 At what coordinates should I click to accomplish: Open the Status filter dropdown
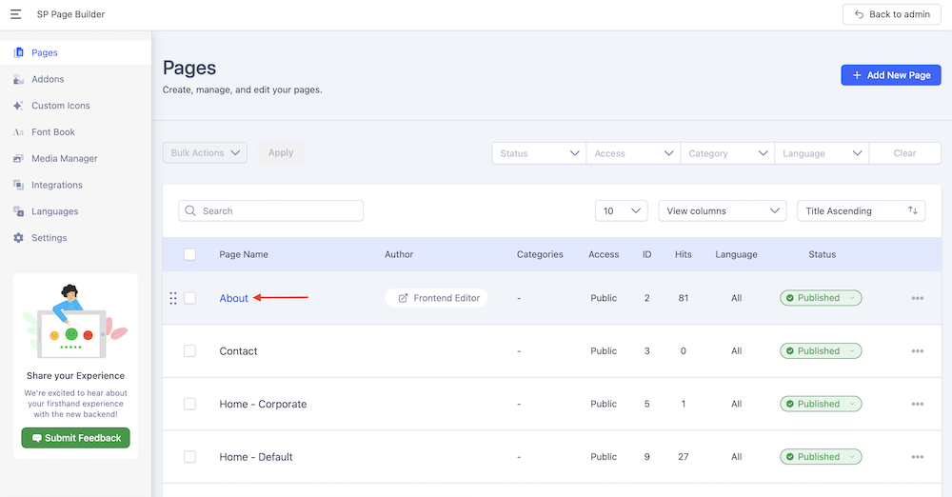[x=538, y=153]
